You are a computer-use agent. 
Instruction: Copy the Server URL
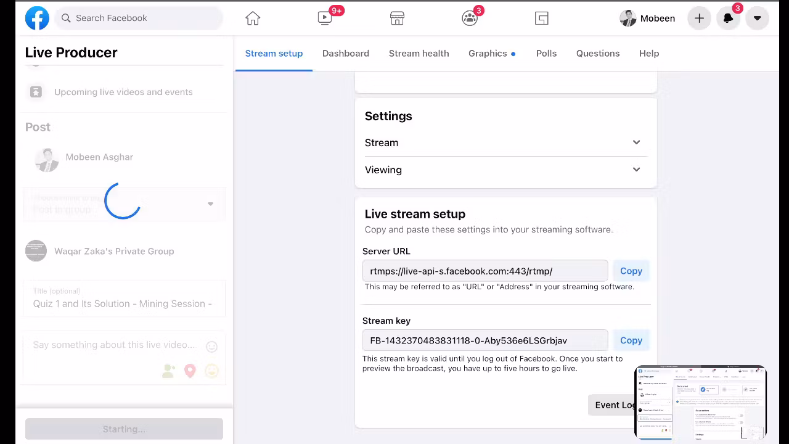pos(631,271)
